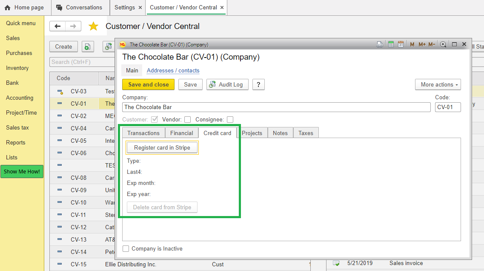Close the Settings tab
Screen dimensions: 484x271
pyautogui.click(x=140, y=8)
